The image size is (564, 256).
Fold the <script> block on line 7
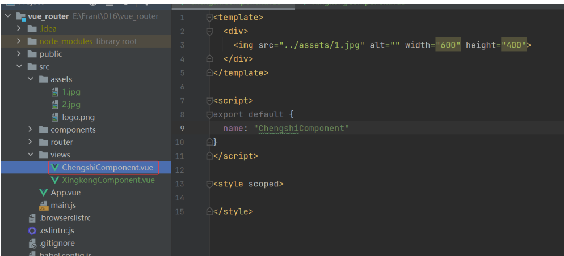click(209, 101)
